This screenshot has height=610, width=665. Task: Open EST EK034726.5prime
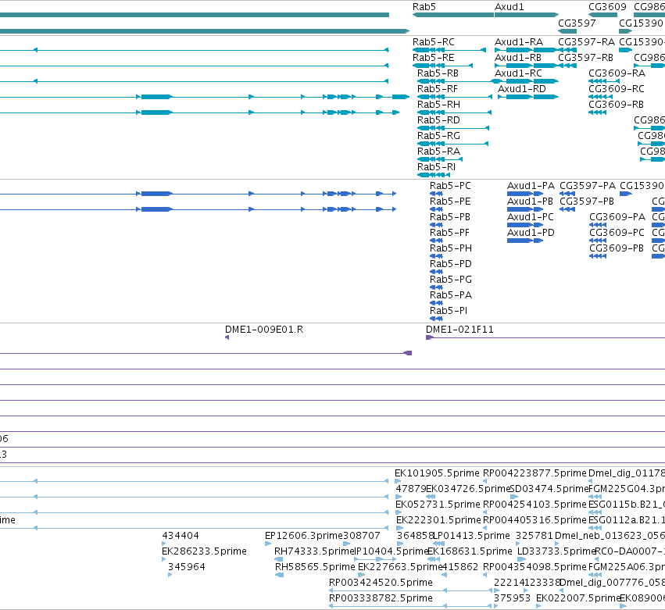click(468, 489)
